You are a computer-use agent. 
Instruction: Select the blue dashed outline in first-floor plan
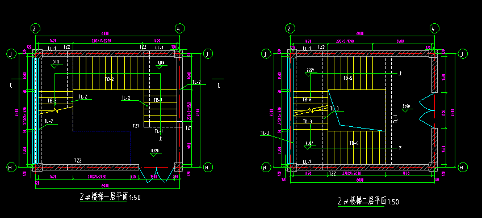(x=102, y=148)
